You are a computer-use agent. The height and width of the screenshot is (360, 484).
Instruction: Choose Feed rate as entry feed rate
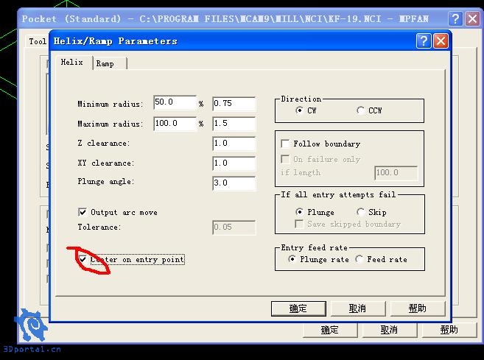359,259
